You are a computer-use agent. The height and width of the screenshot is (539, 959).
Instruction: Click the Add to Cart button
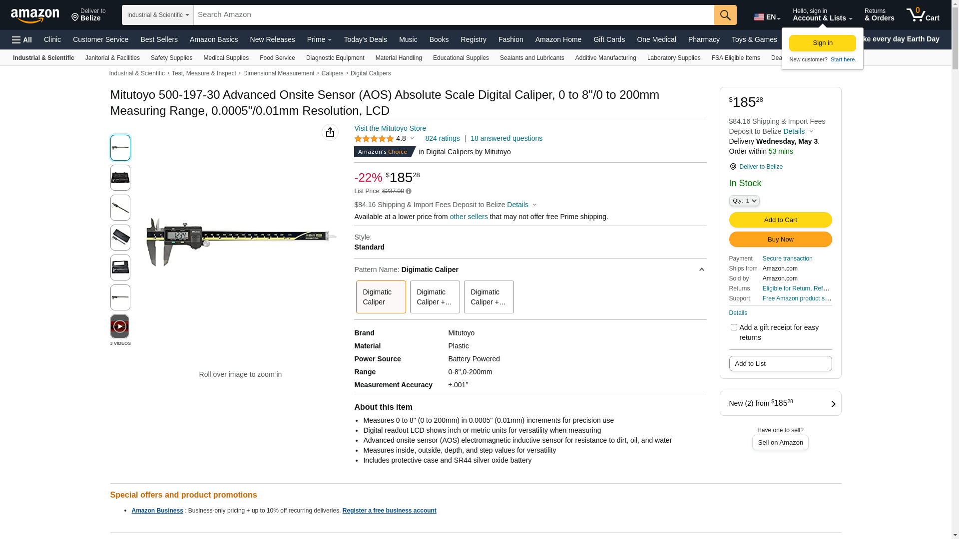[780, 220]
